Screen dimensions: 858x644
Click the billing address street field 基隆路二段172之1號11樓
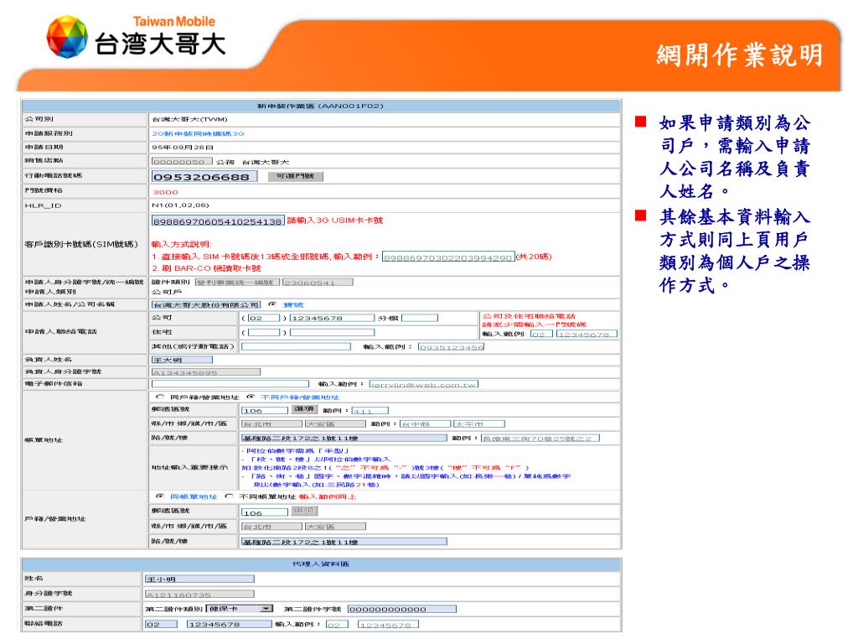(344, 438)
